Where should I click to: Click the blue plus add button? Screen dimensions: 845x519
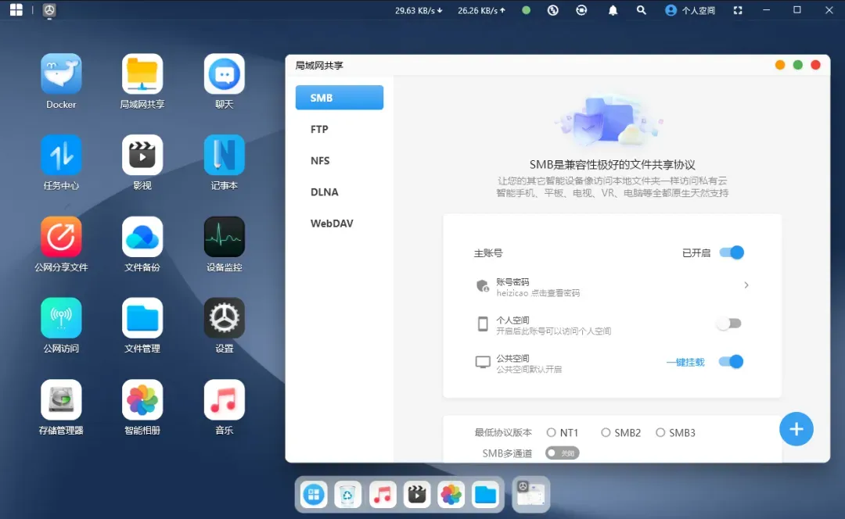point(796,429)
